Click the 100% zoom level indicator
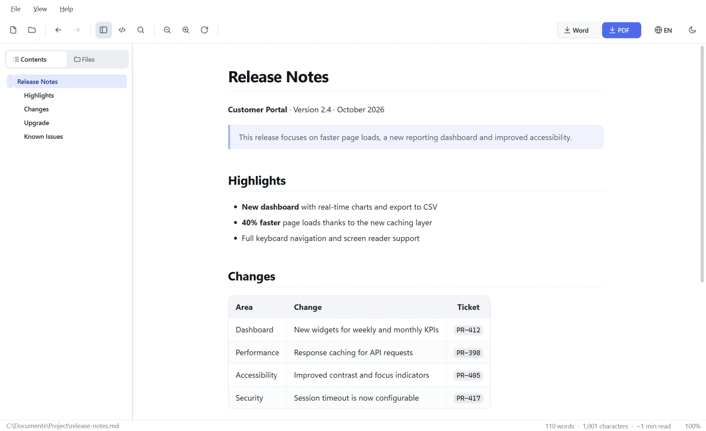The image size is (706, 431). (693, 426)
